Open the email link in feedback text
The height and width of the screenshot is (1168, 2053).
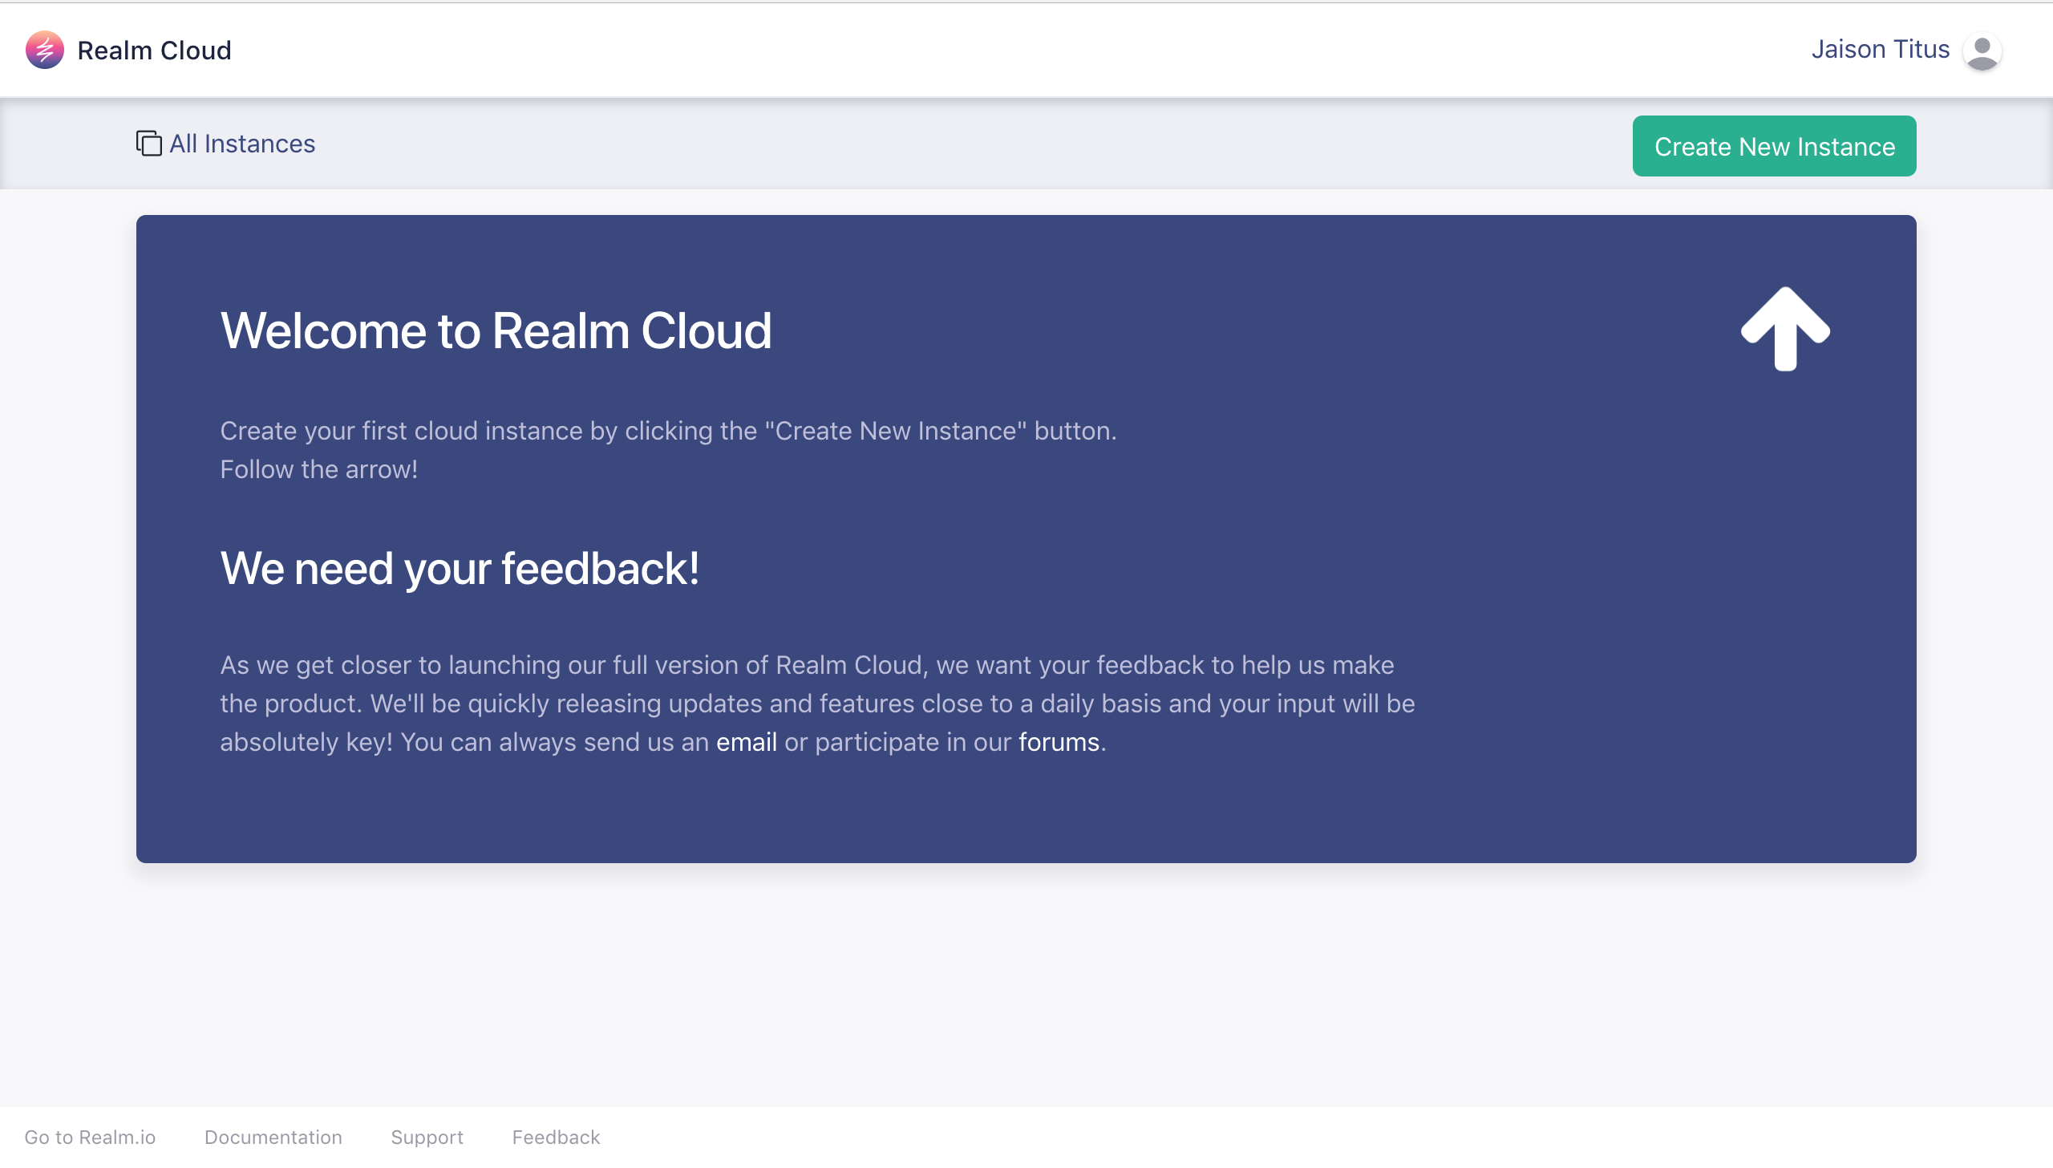[746, 742]
